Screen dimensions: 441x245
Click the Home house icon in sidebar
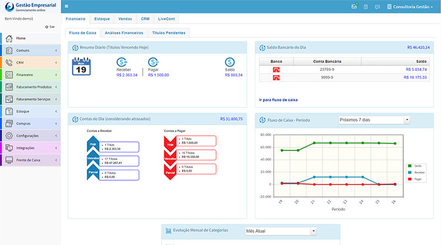click(9, 38)
